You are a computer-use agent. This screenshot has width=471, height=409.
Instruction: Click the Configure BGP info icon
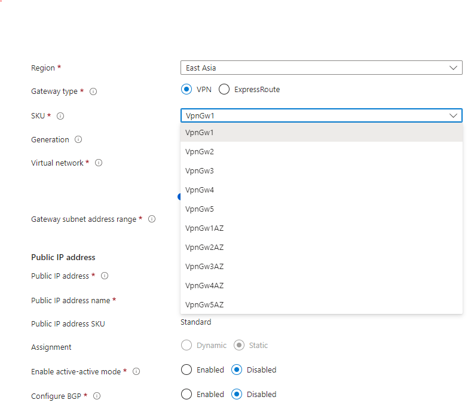97,396
